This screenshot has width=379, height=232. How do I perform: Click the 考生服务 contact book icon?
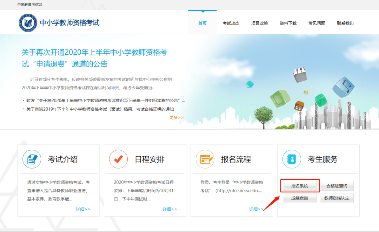point(292,159)
